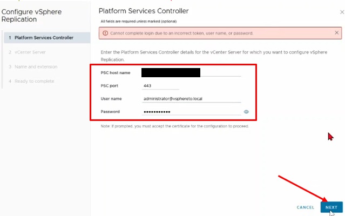Click the NEXT button

coord(332,207)
